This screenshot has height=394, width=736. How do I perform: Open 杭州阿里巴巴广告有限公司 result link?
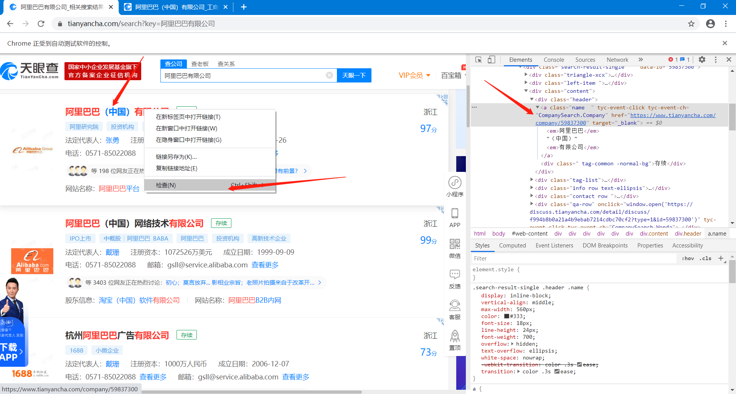(x=117, y=335)
